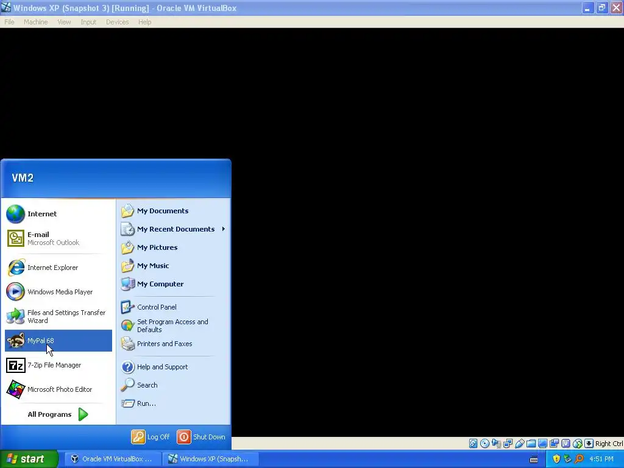The image size is (624, 468).
Task: Click the Right Ctrl host key label
Action: click(x=609, y=444)
